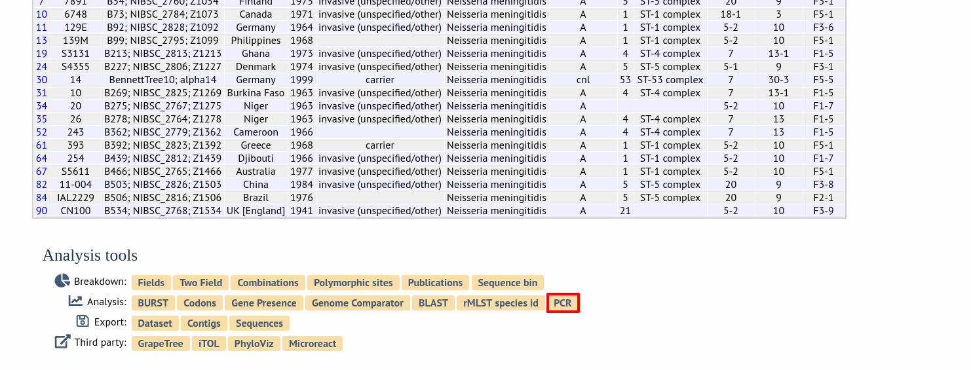
Task: Open isolate id 84 record
Action: click(x=41, y=198)
